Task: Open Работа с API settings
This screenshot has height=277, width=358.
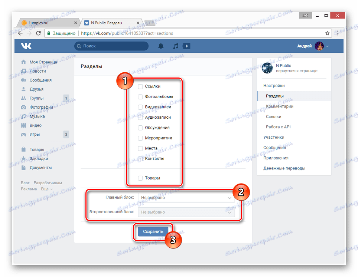Action: pyautogui.click(x=278, y=127)
